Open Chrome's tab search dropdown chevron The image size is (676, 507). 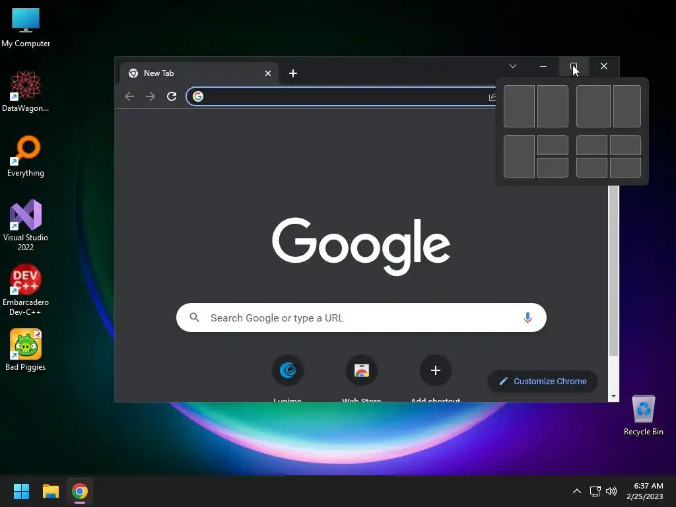coord(513,66)
